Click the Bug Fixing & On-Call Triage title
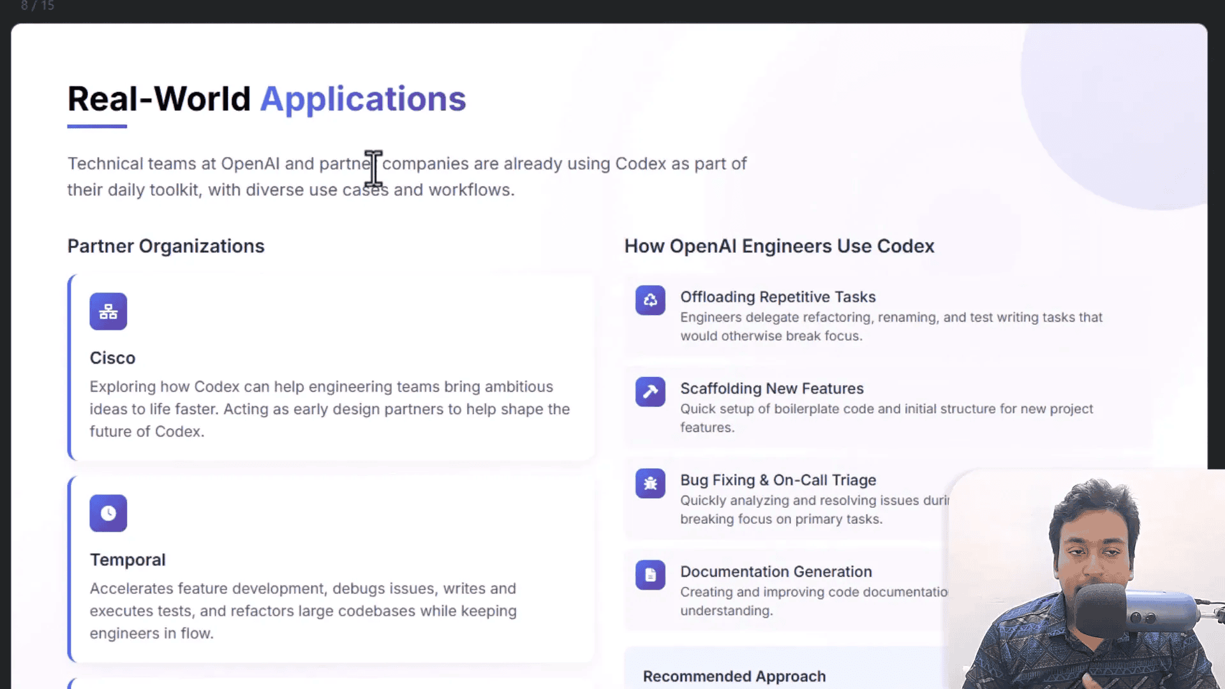 pos(778,480)
